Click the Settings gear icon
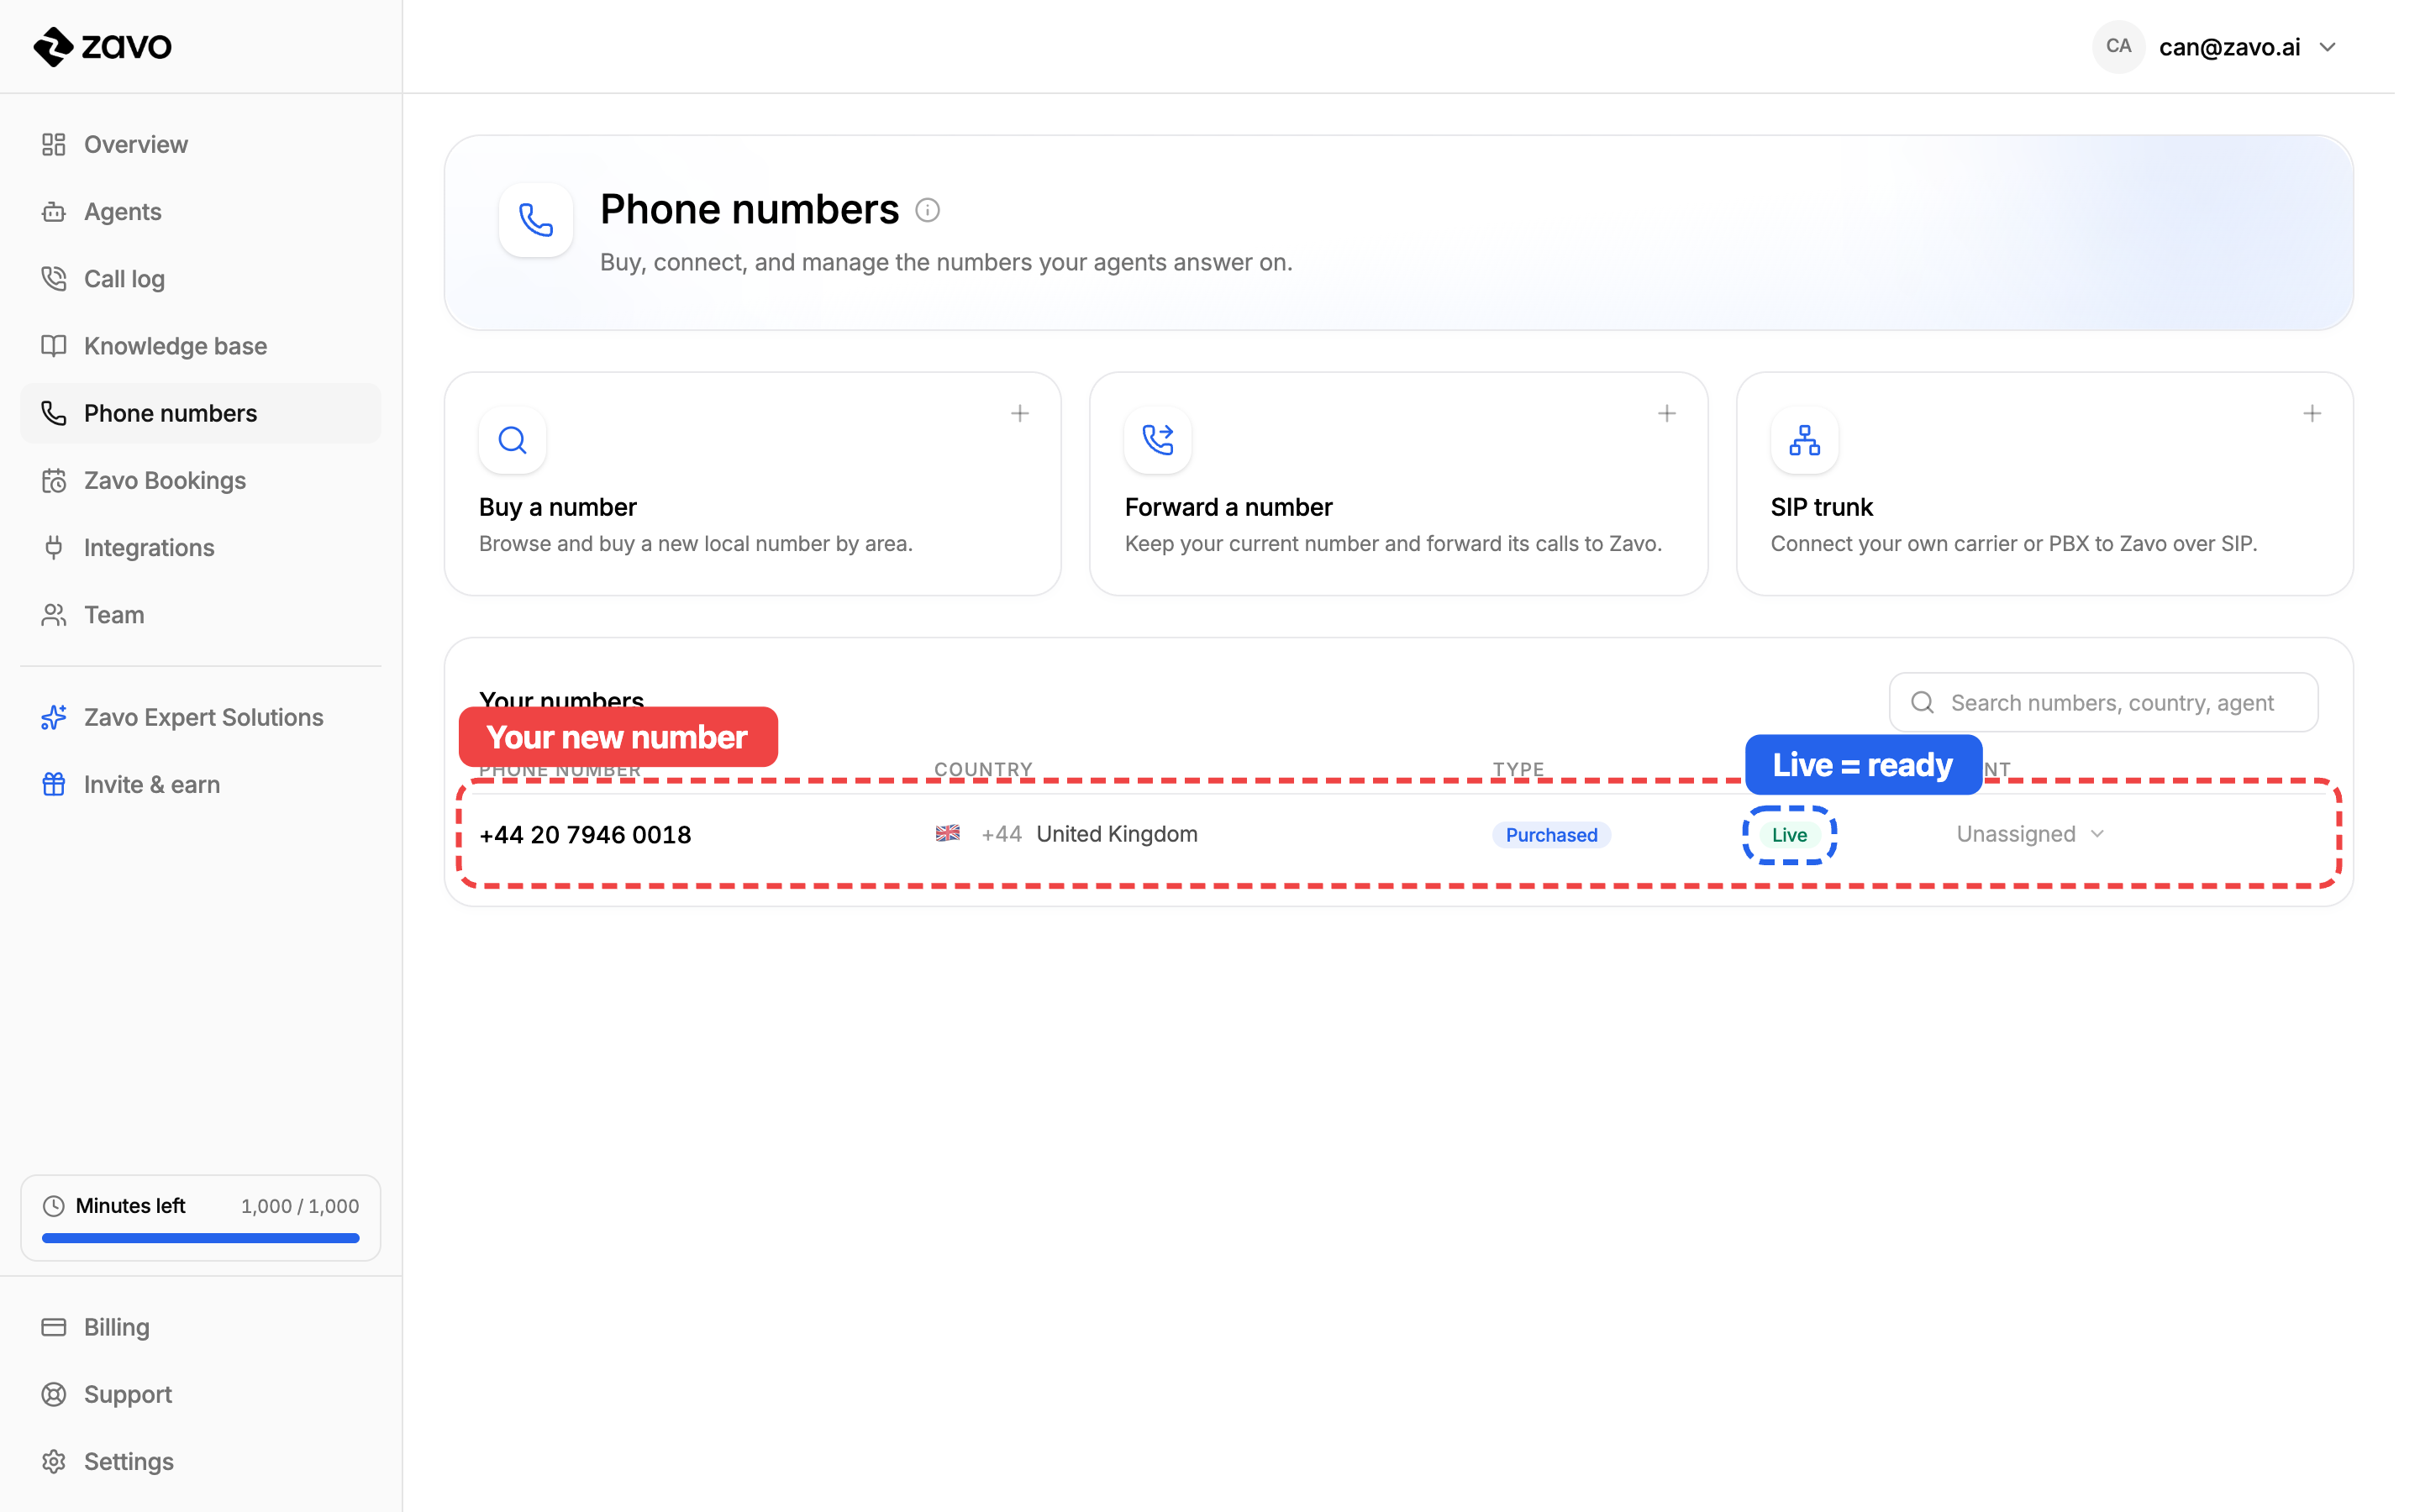This screenshot has height=1512, width=2420. (x=54, y=1461)
